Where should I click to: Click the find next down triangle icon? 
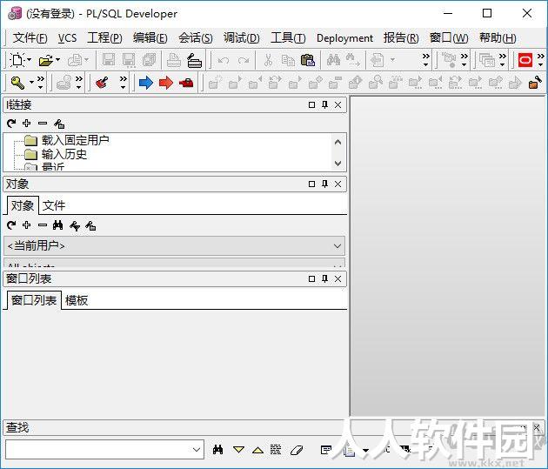(238, 450)
